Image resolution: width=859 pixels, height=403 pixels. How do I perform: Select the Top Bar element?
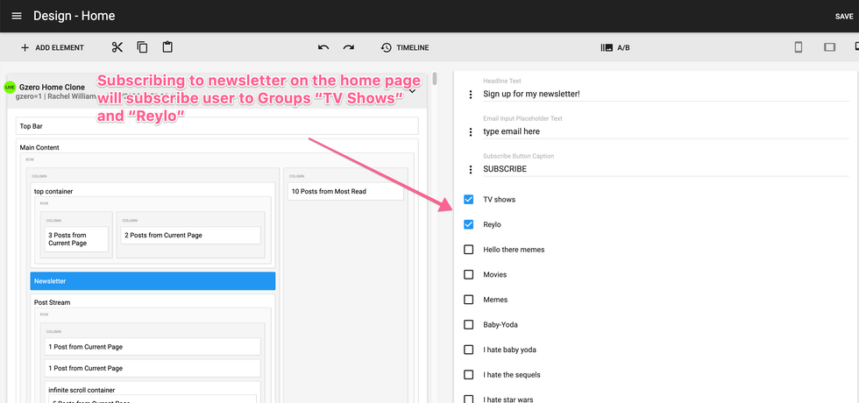[217, 126]
